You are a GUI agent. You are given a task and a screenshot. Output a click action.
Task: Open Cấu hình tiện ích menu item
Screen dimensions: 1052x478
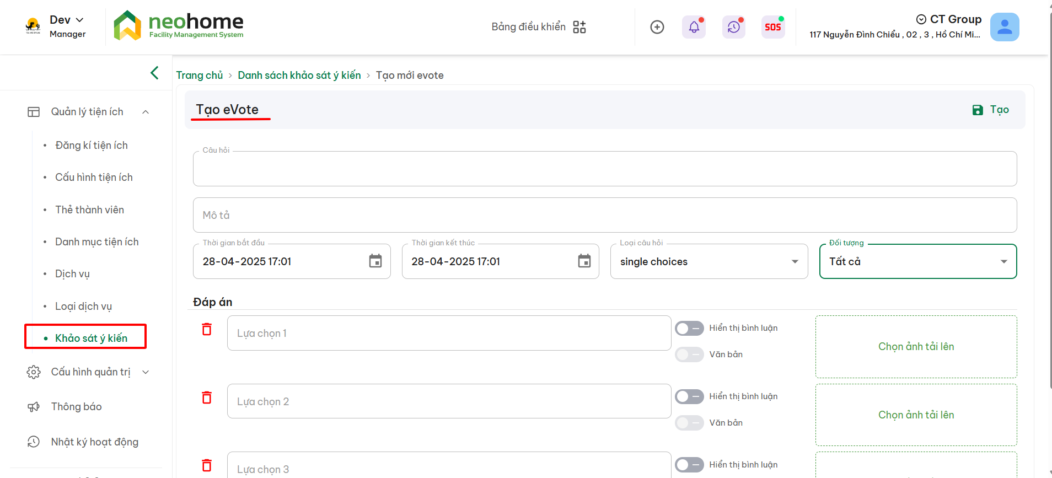[x=94, y=177]
